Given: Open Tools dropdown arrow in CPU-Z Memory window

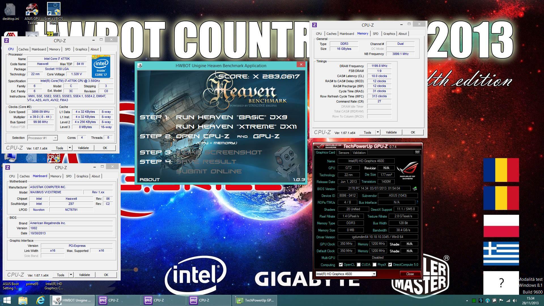Looking at the screenshot, I should [378, 132].
